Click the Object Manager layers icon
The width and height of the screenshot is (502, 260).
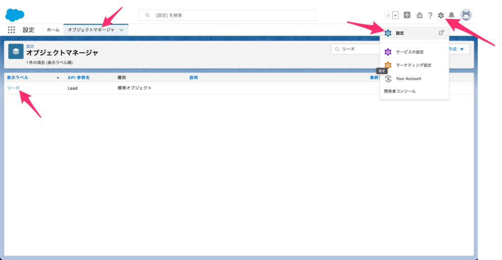[16, 51]
